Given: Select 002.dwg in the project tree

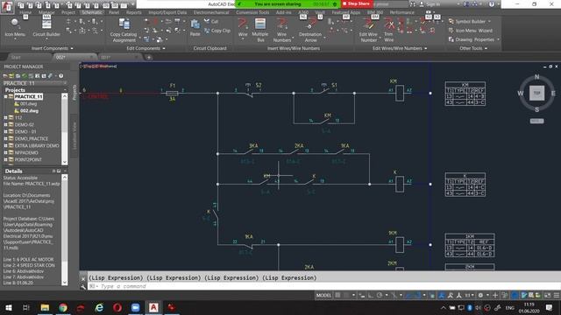Looking at the screenshot, I should point(29,111).
